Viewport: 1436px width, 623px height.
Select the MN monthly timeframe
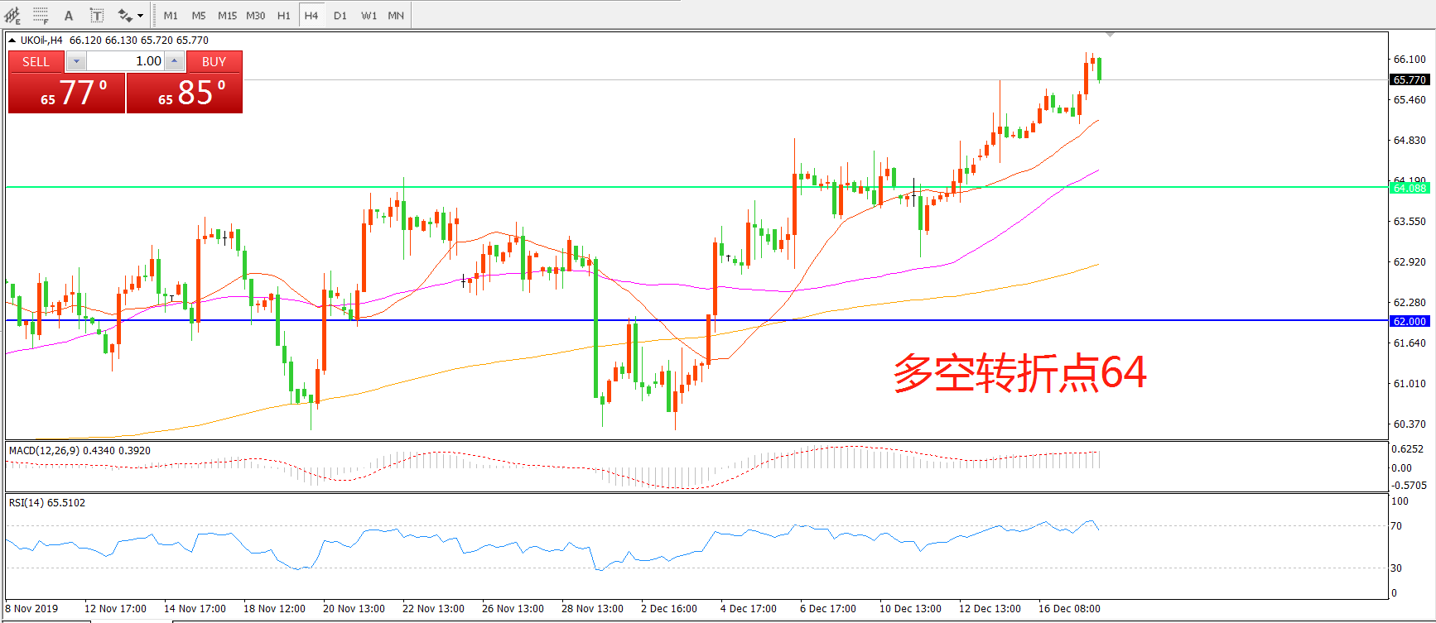click(x=396, y=15)
